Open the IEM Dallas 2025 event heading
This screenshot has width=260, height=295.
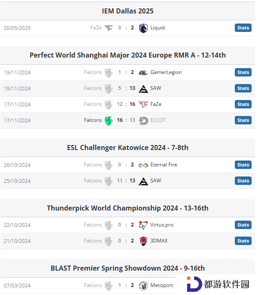tap(128, 11)
